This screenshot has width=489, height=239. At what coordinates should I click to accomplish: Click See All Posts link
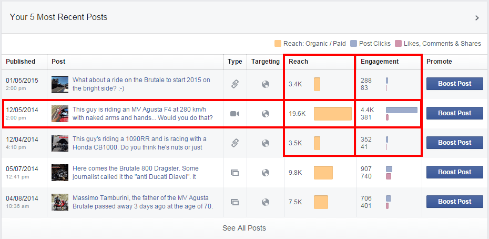coord(244,228)
